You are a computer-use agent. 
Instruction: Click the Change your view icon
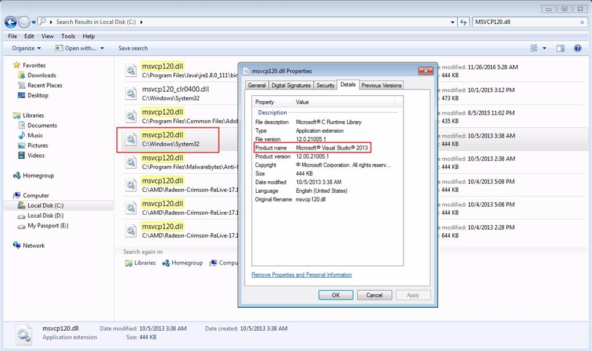click(534, 48)
